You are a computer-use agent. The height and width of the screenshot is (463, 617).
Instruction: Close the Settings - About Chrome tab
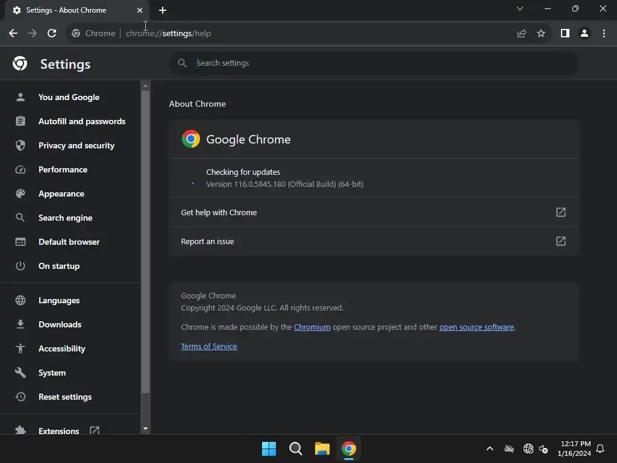point(140,10)
